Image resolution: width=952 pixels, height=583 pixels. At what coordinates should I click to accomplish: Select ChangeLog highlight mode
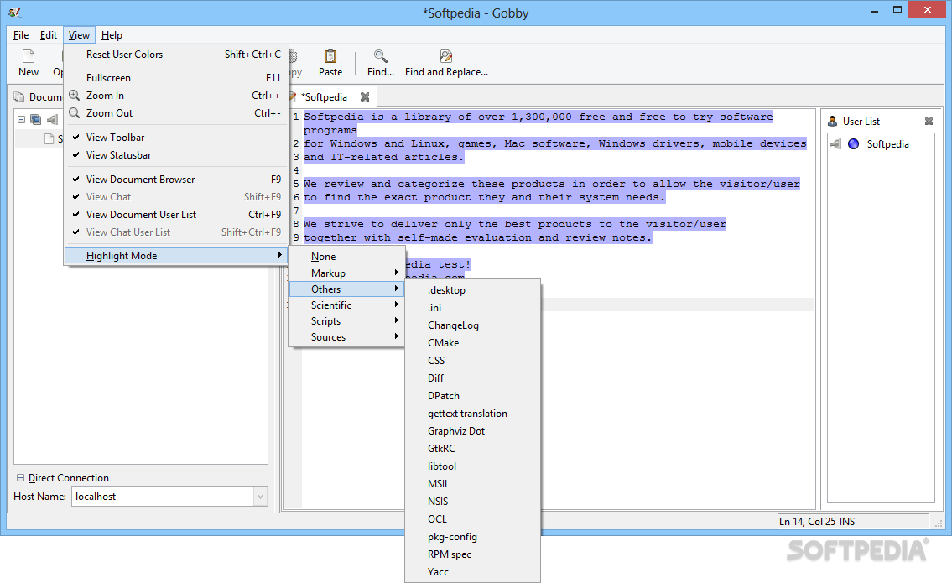tap(472, 325)
